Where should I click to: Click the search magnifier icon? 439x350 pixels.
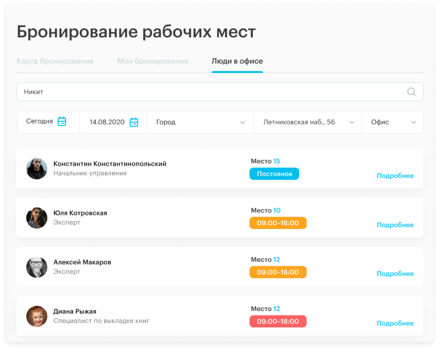[411, 92]
